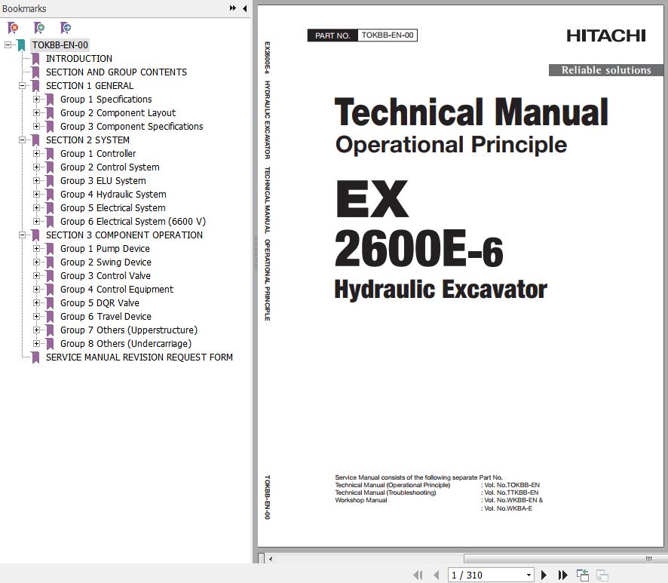The height and width of the screenshot is (583, 668).
Task: Click the double-arrow Bookmarks panel options icon
Action: tap(233, 8)
